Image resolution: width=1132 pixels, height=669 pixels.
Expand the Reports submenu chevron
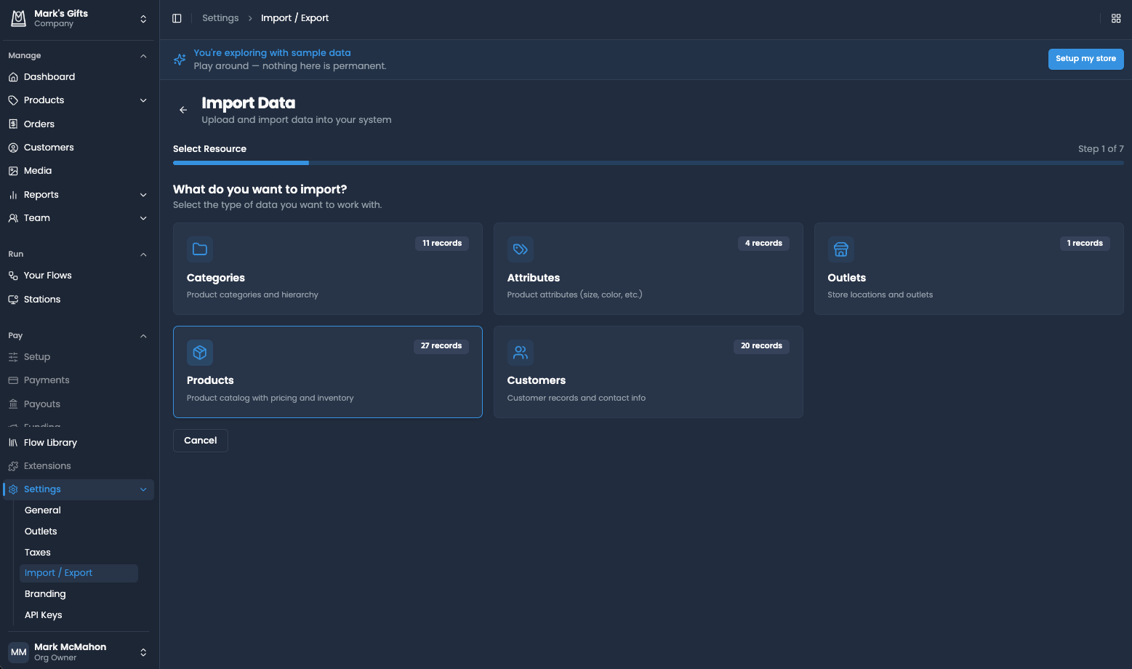tap(143, 195)
